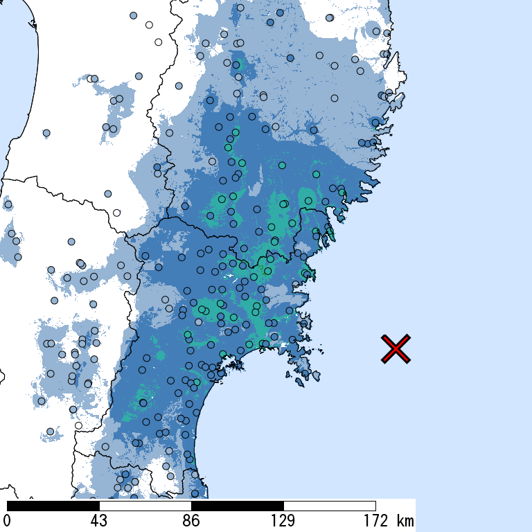This screenshot has height=532, width=532.
Task: Click the "86" scale bar label
Action: [191, 521]
